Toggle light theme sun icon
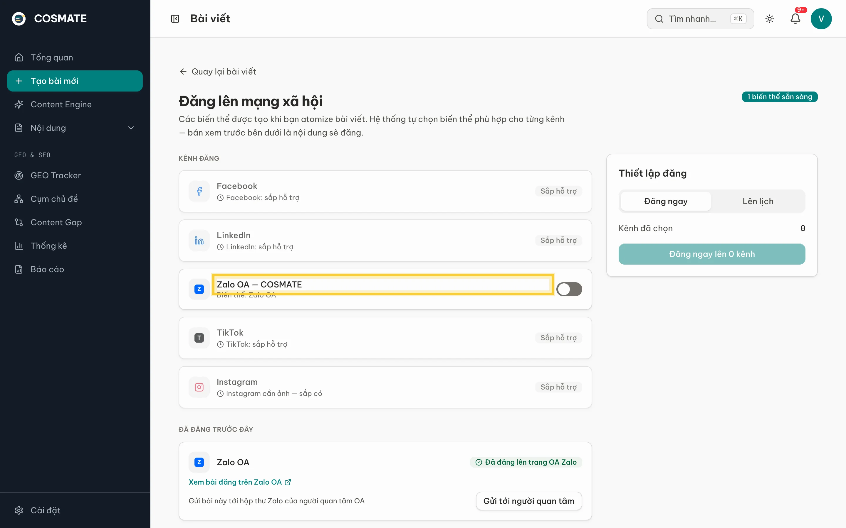Viewport: 846px width, 528px height. click(x=769, y=19)
